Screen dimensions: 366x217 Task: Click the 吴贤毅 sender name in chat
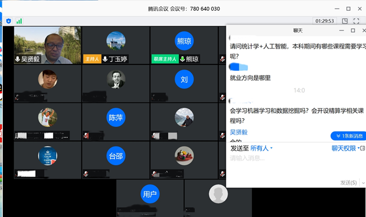[238, 132]
